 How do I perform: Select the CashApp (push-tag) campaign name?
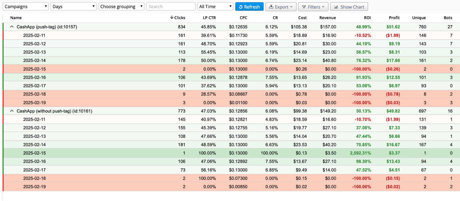click(x=47, y=27)
